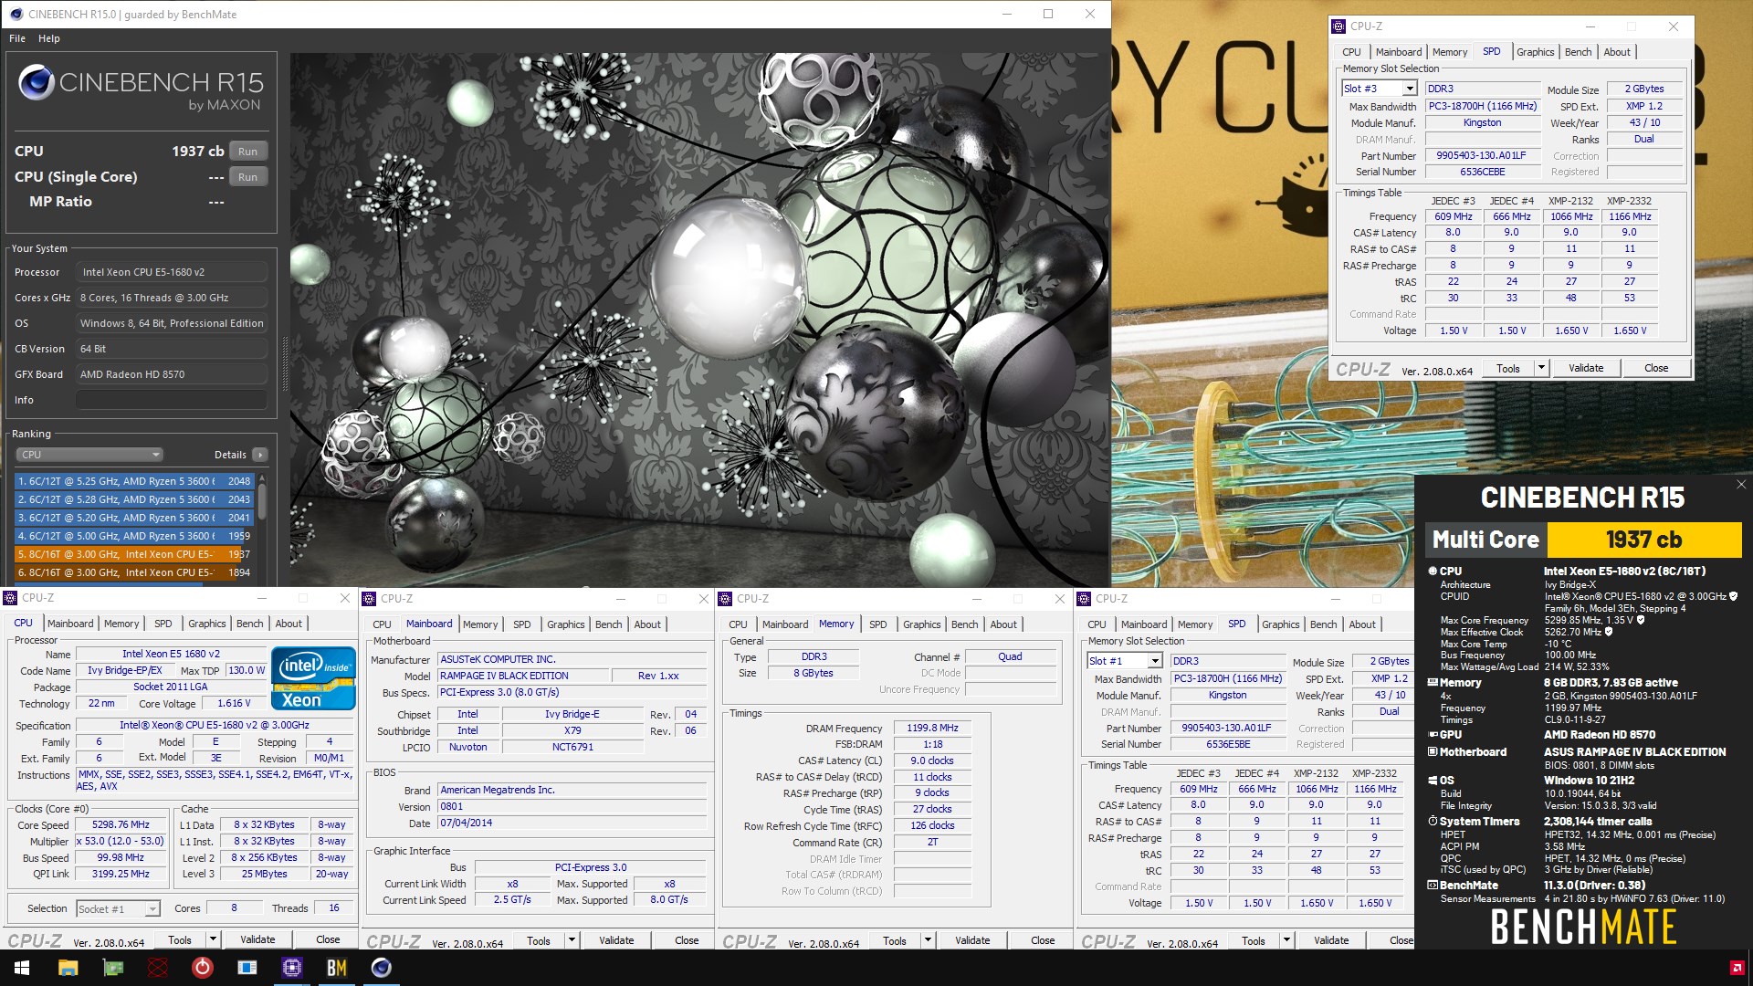Click the Cinebench R15 sphere logo
This screenshot has width=1753, height=986.
(x=37, y=82)
